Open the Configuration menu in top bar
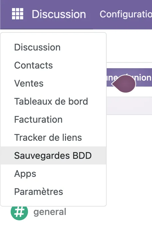 pyautogui.click(x=126, y=14)
